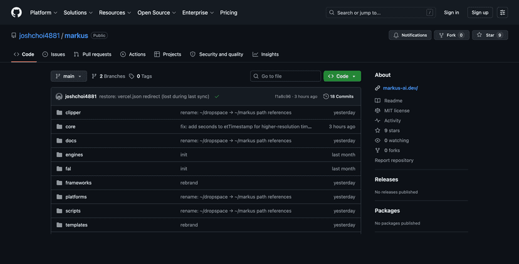Expand the Platform menu

[x=44, y=13]
